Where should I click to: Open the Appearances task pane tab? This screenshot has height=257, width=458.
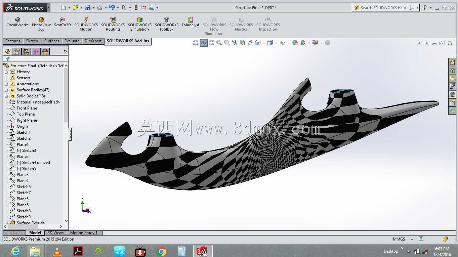pyautogui.click(x=452, y=94)
